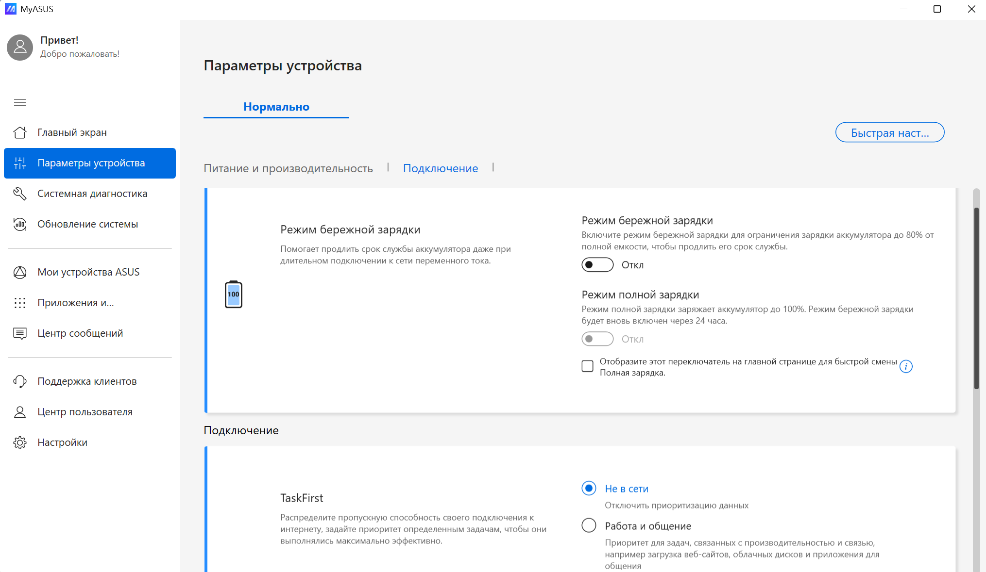Click the home icon for Главный экран
The image size is (986, 572).
point(20,132)
